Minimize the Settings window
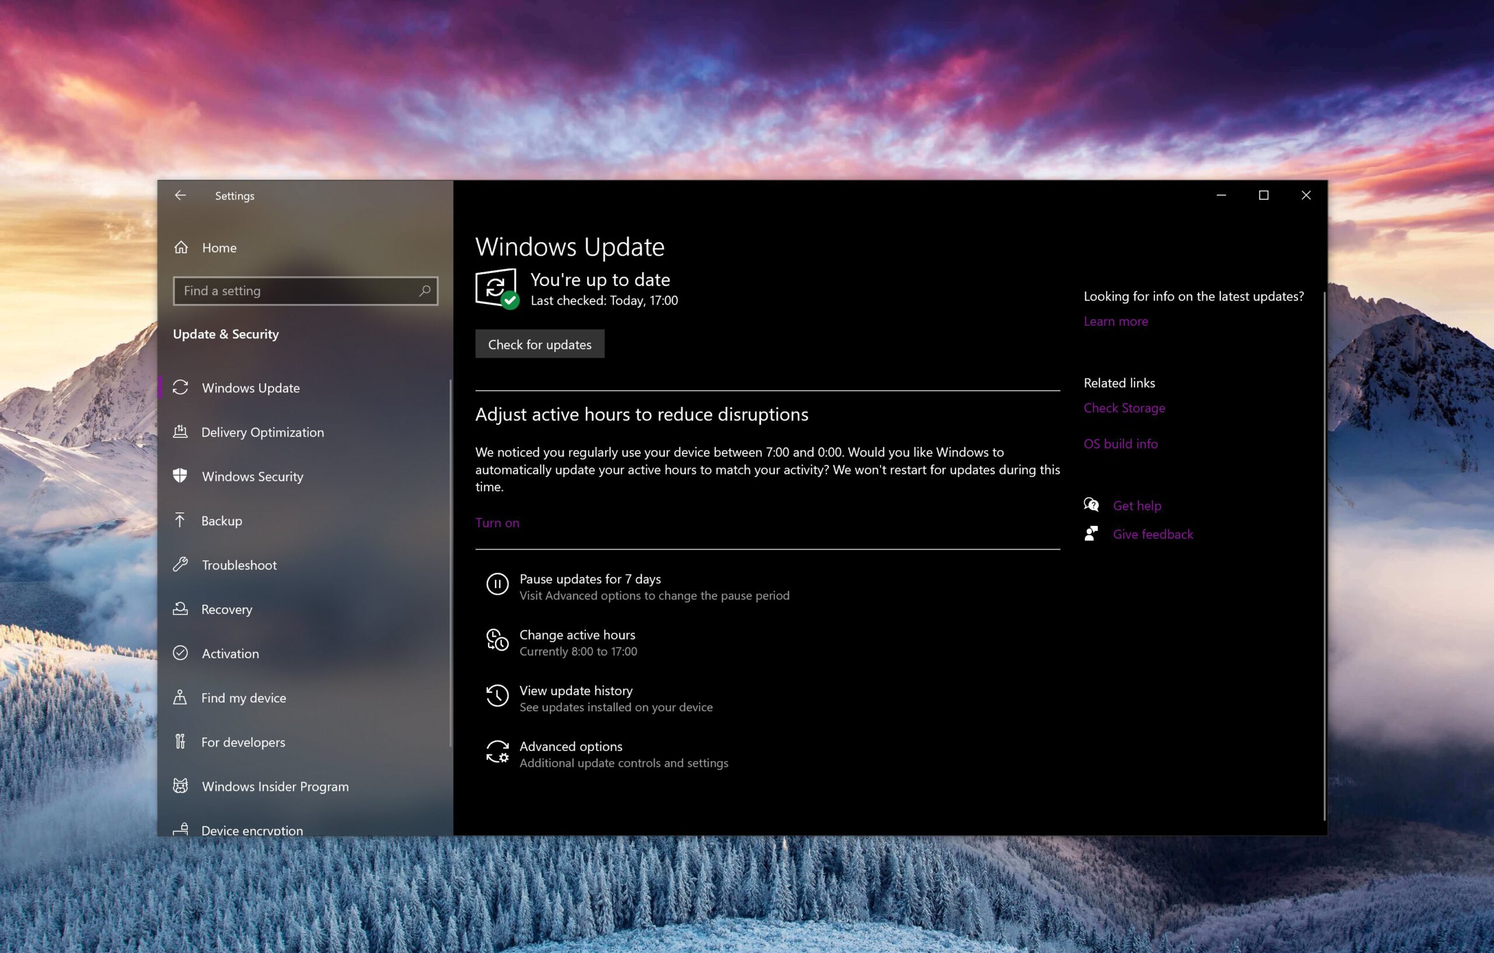The height and width of the screenshot is (953, 1494). pos(1221,196)
